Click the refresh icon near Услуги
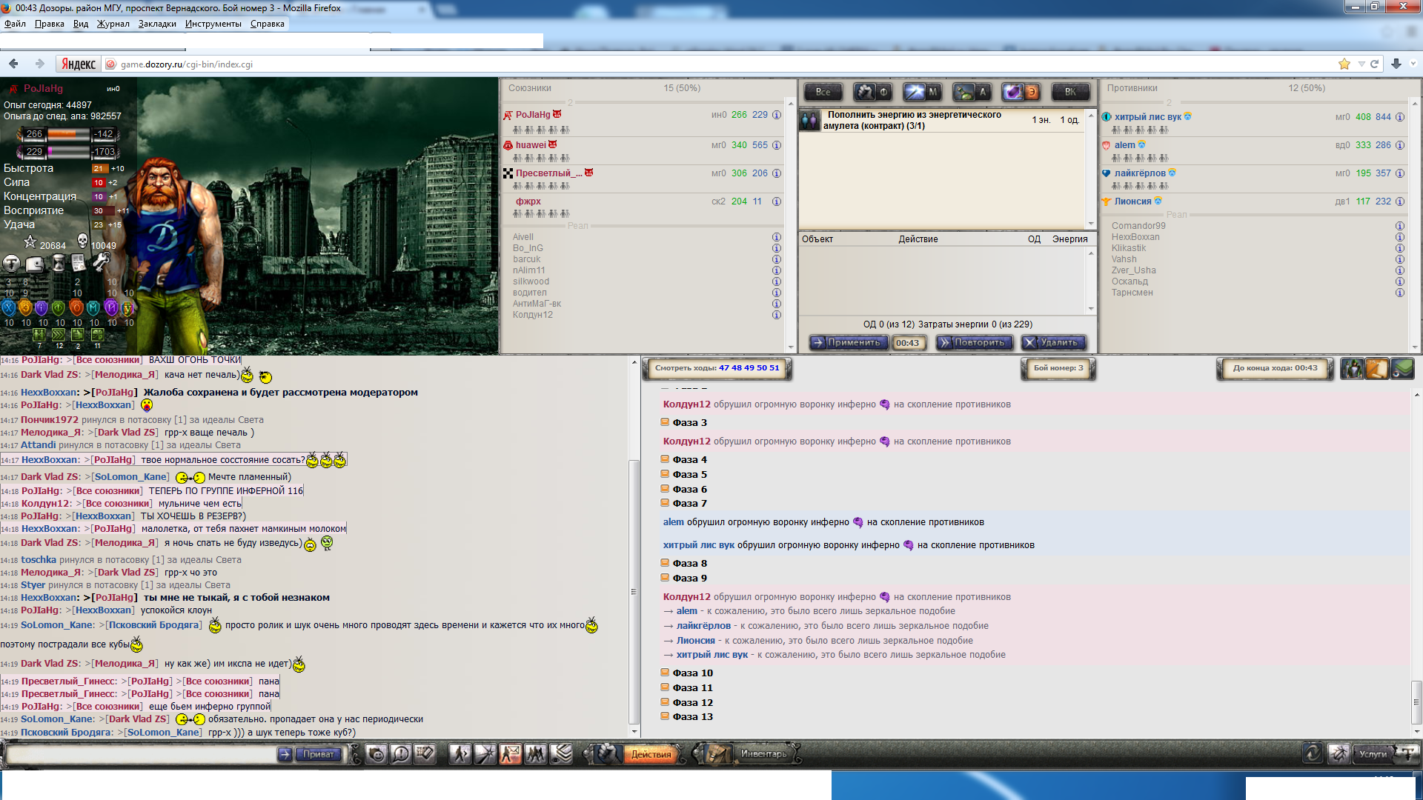Image resolution: width=1423 pixels, height=800 pixels. pyautogui.click(x=1313, y=753)
